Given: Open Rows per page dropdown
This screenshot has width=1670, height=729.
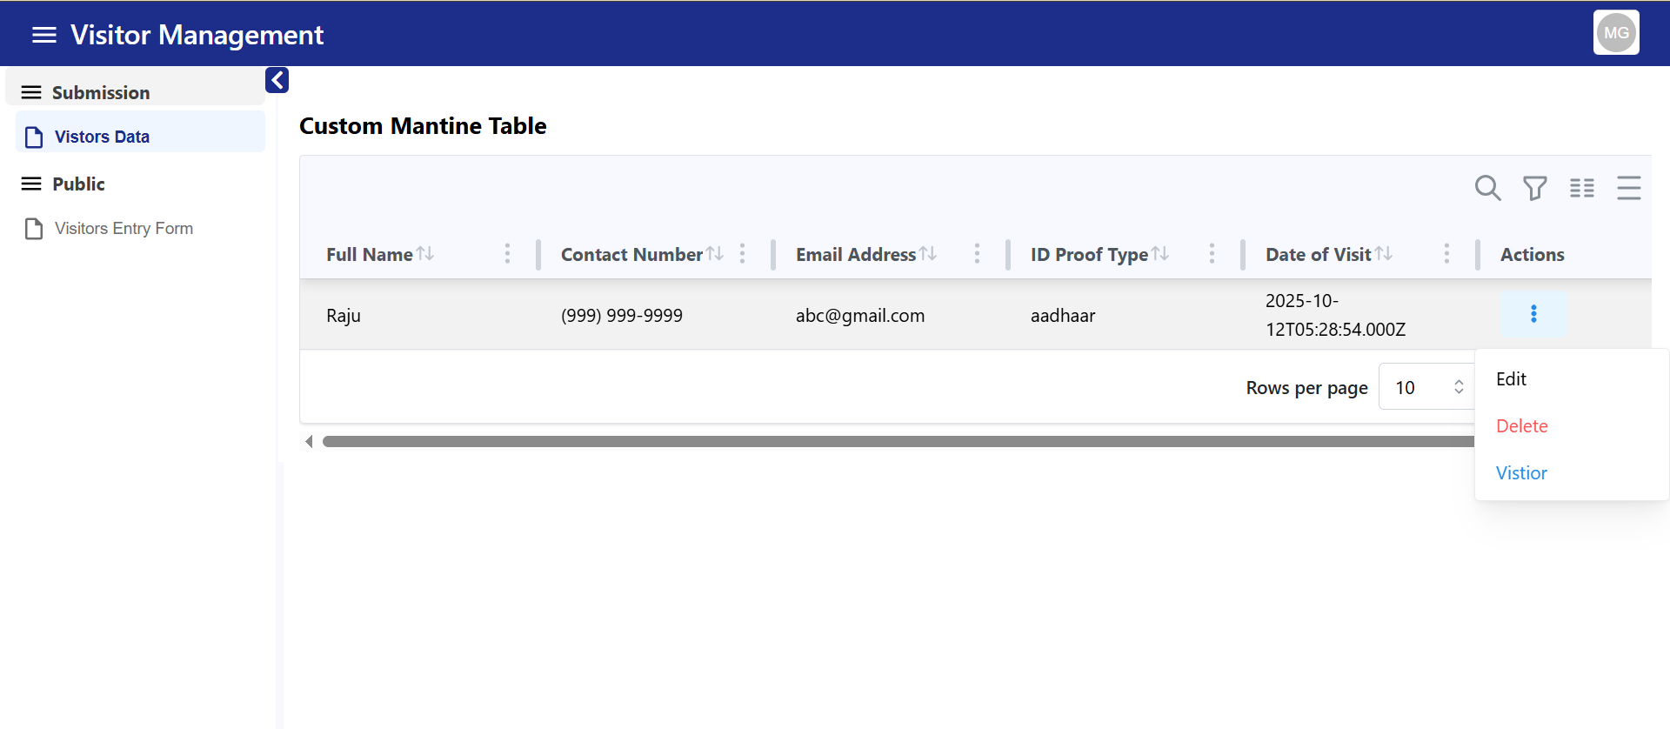Looking at the screenshot, I should tap(1427, 388).
